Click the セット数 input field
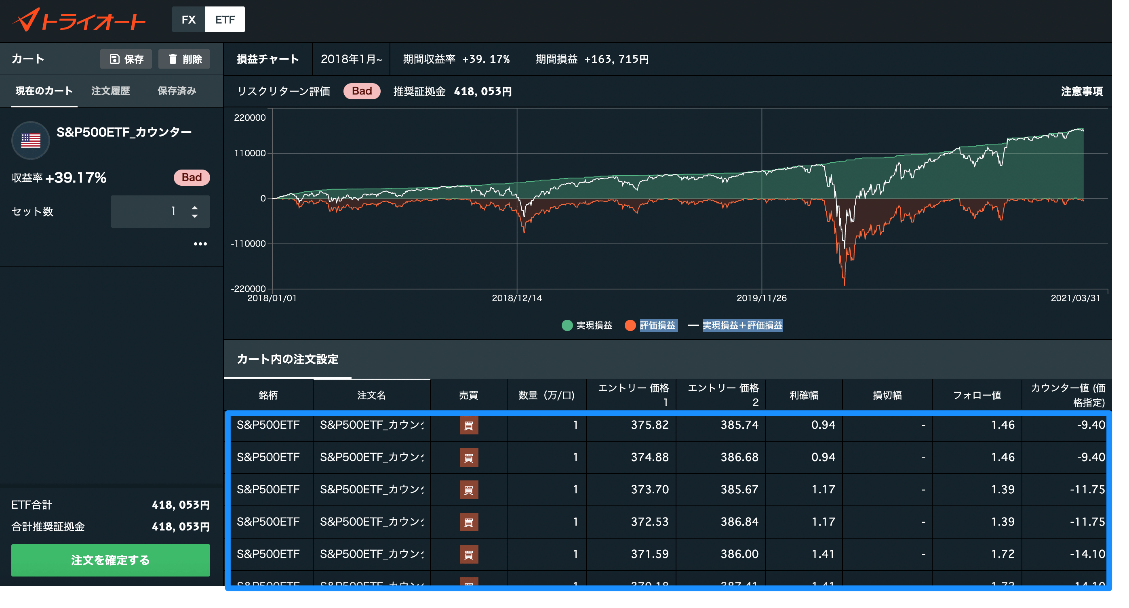 pyautogui.click(x=160, y=212)
